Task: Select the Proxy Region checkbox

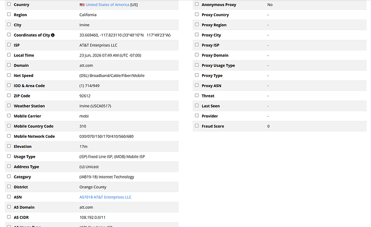Action: click(x=197, y=24)
